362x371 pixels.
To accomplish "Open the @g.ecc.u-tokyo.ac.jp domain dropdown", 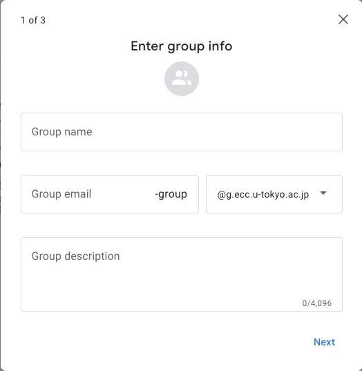I will (x=274, y=194).
